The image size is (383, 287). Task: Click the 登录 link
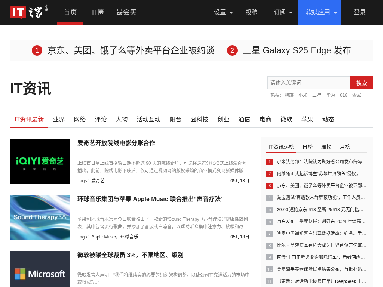click(x=359, y=12)
